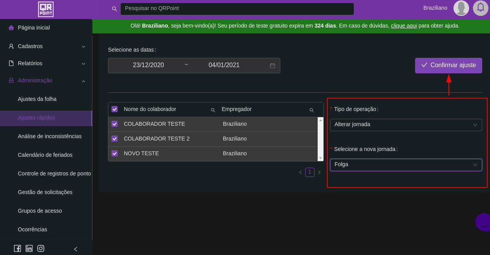The height and width of the screenshot is (255, 490).
Task: Open Calendário de feriados
Action: click(45, 155)
